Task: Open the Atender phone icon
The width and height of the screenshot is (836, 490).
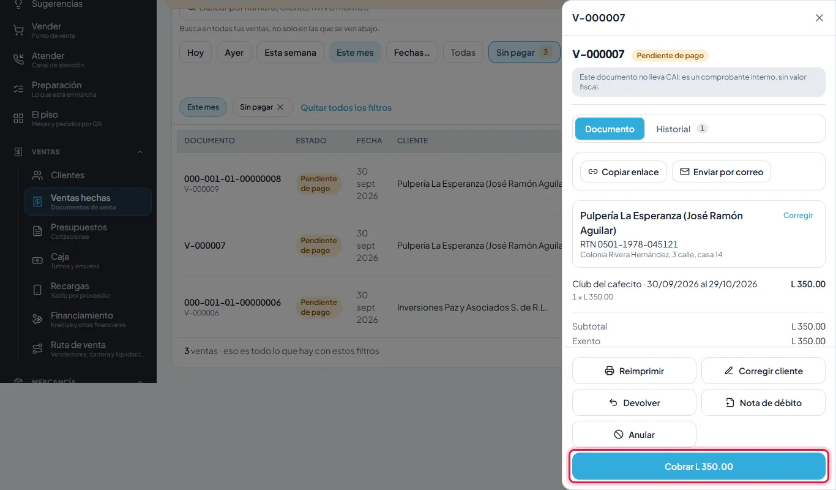Action: coord(18,59)
